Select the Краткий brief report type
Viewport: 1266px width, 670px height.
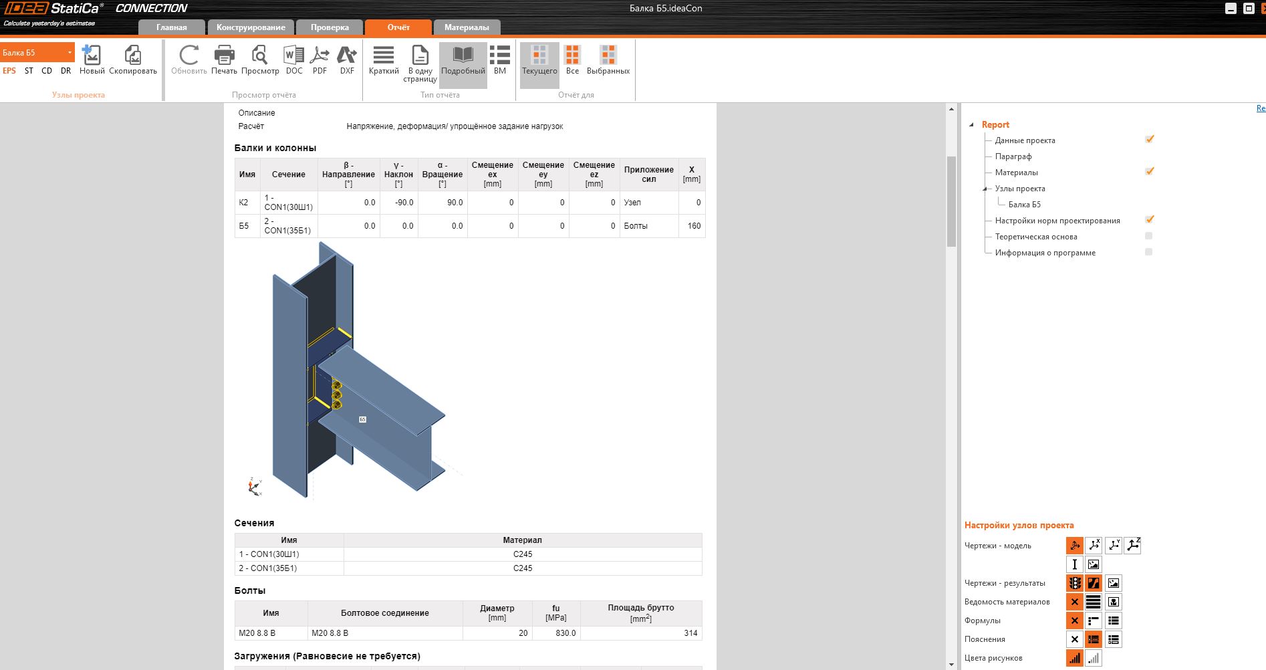[x=384, y=60]
